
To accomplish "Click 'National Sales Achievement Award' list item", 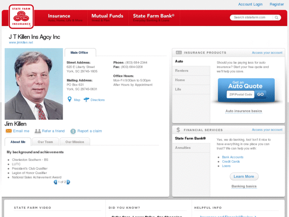I will coord(37,177).
